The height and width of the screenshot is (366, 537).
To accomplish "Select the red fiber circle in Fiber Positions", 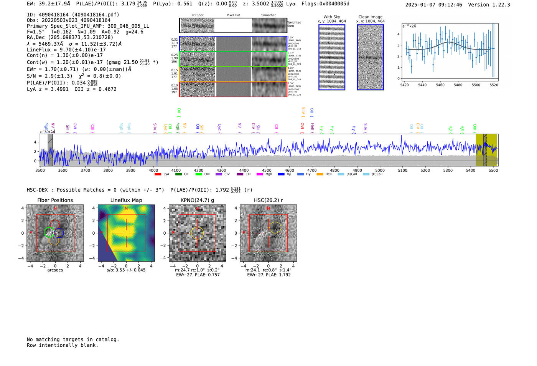I will pyautogui.click(x=54, y=224).
